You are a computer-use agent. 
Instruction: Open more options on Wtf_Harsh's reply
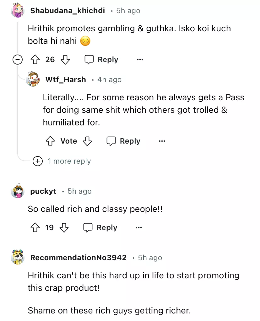(162, 141)
